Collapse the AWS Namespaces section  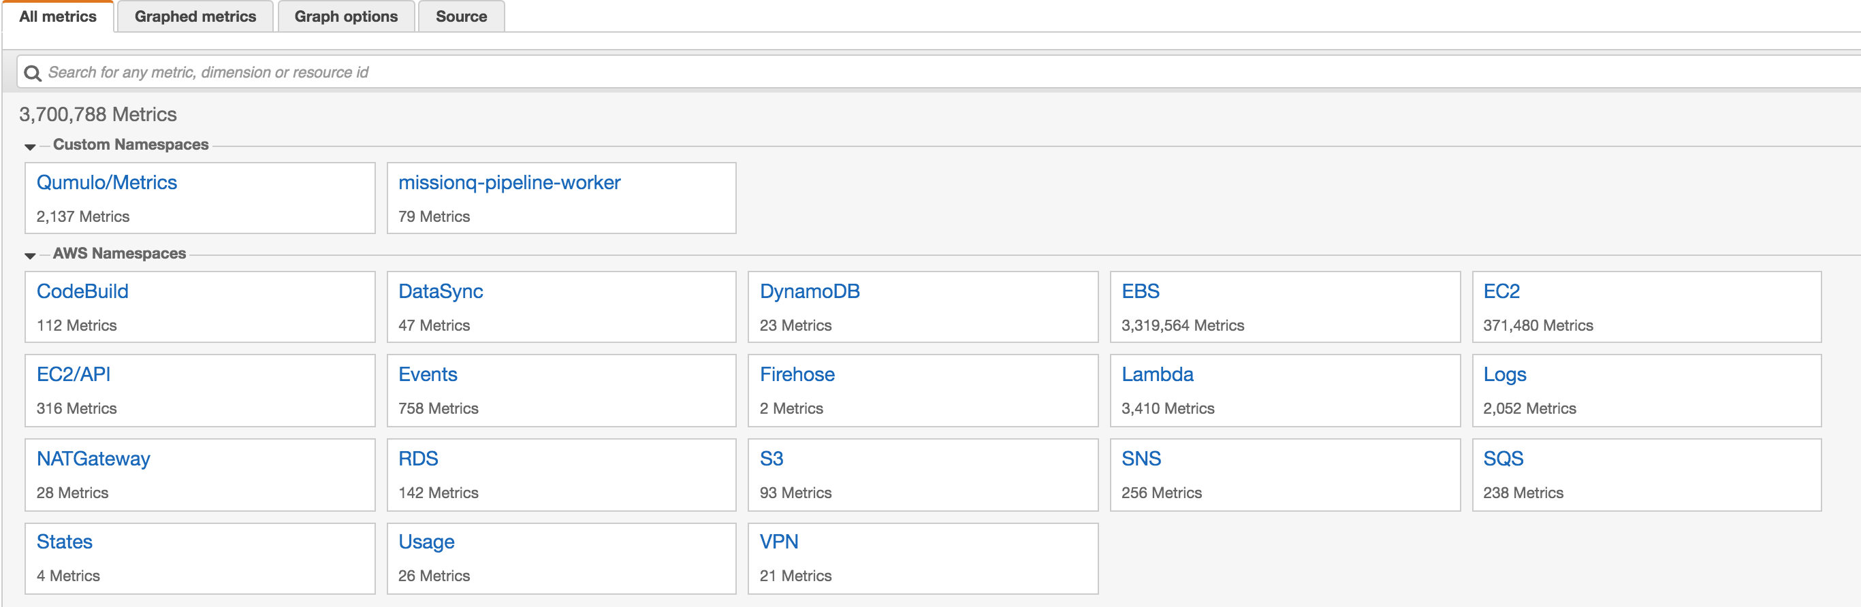coord(29,255)
